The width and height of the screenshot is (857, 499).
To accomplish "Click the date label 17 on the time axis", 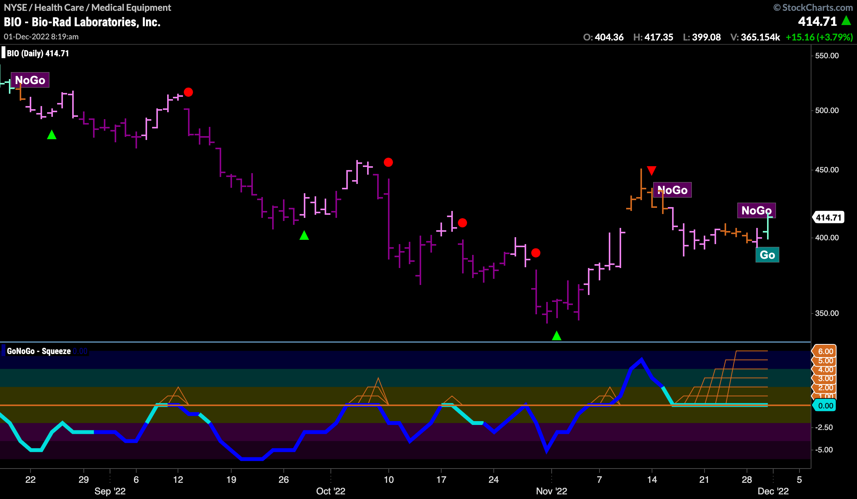I will pos(441,479).
